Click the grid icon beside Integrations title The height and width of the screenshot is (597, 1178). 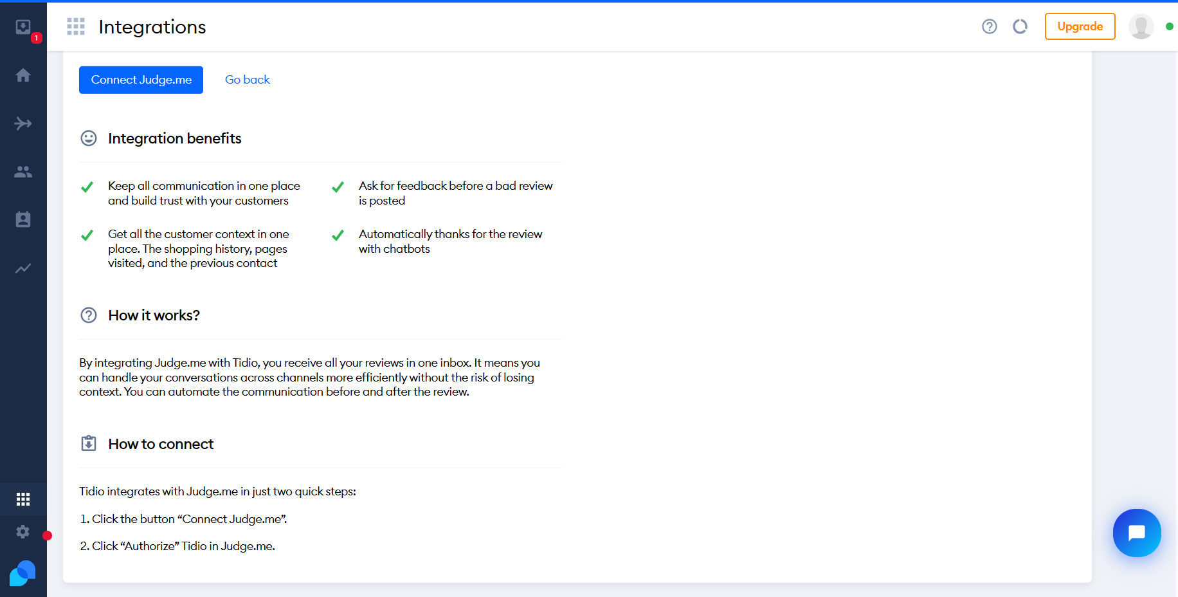(76, 26)
